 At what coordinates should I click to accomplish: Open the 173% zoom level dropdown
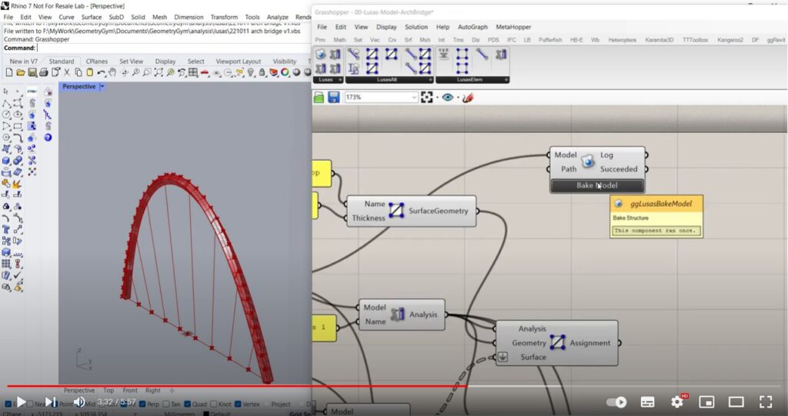click(x=414, y=98)
